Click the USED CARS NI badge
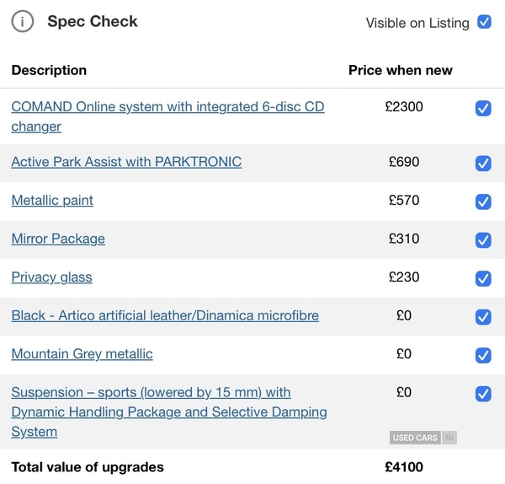Screen dimensions: 505x484 coord(423,438)
